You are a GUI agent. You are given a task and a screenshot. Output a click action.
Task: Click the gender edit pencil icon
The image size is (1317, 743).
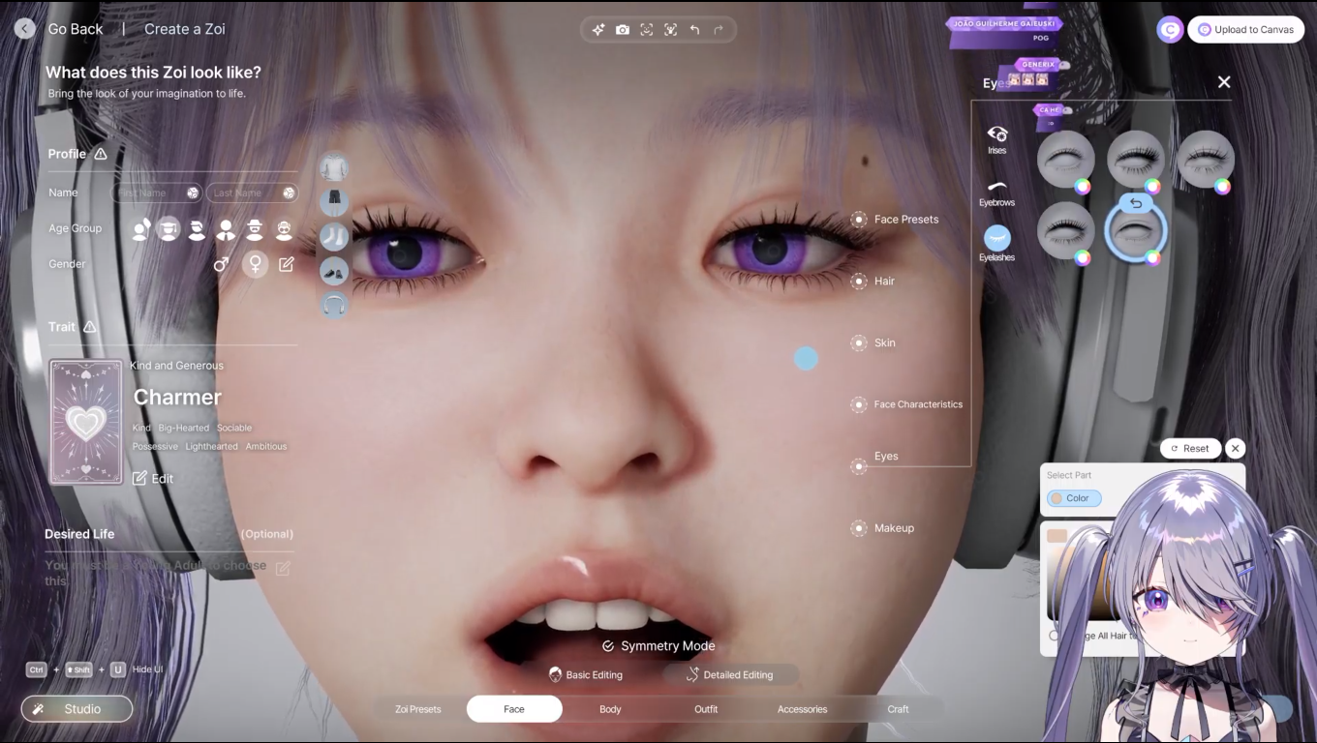287,264
